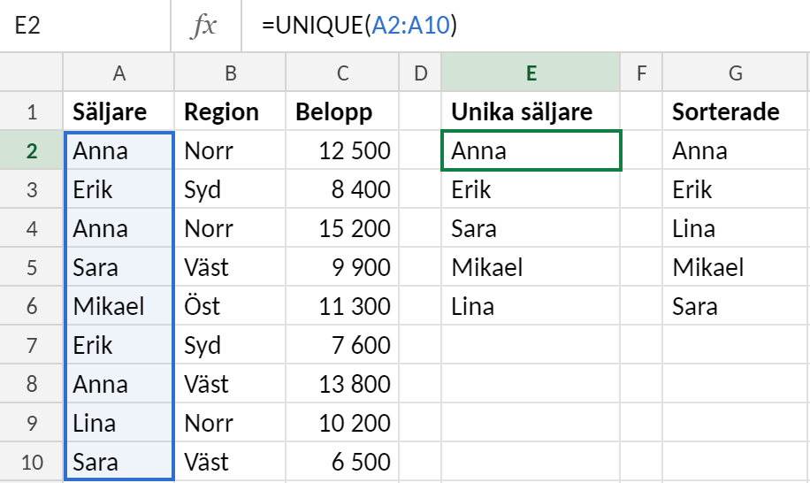Click Syd in row 3
The width and height of the screenshot is (810, 483).
click(x=231, y=189)
